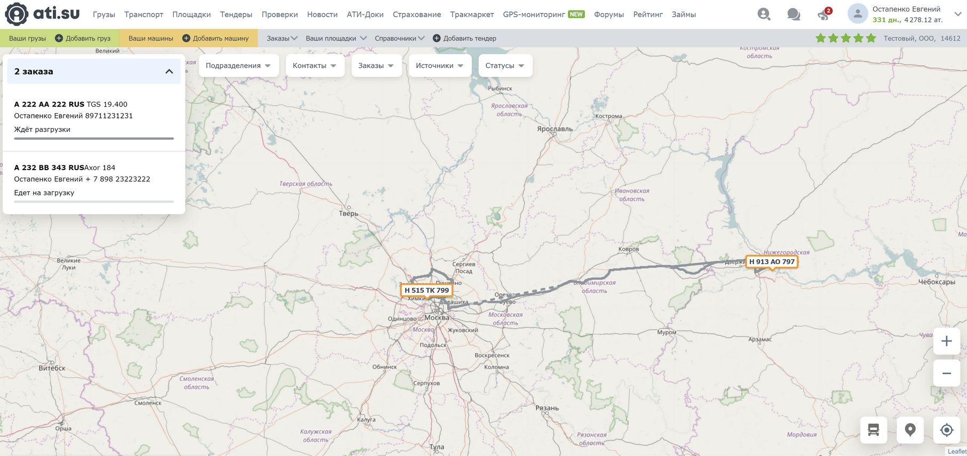Open Проверки menu
This screenshot has width=967, height=456.
(280, 14)
